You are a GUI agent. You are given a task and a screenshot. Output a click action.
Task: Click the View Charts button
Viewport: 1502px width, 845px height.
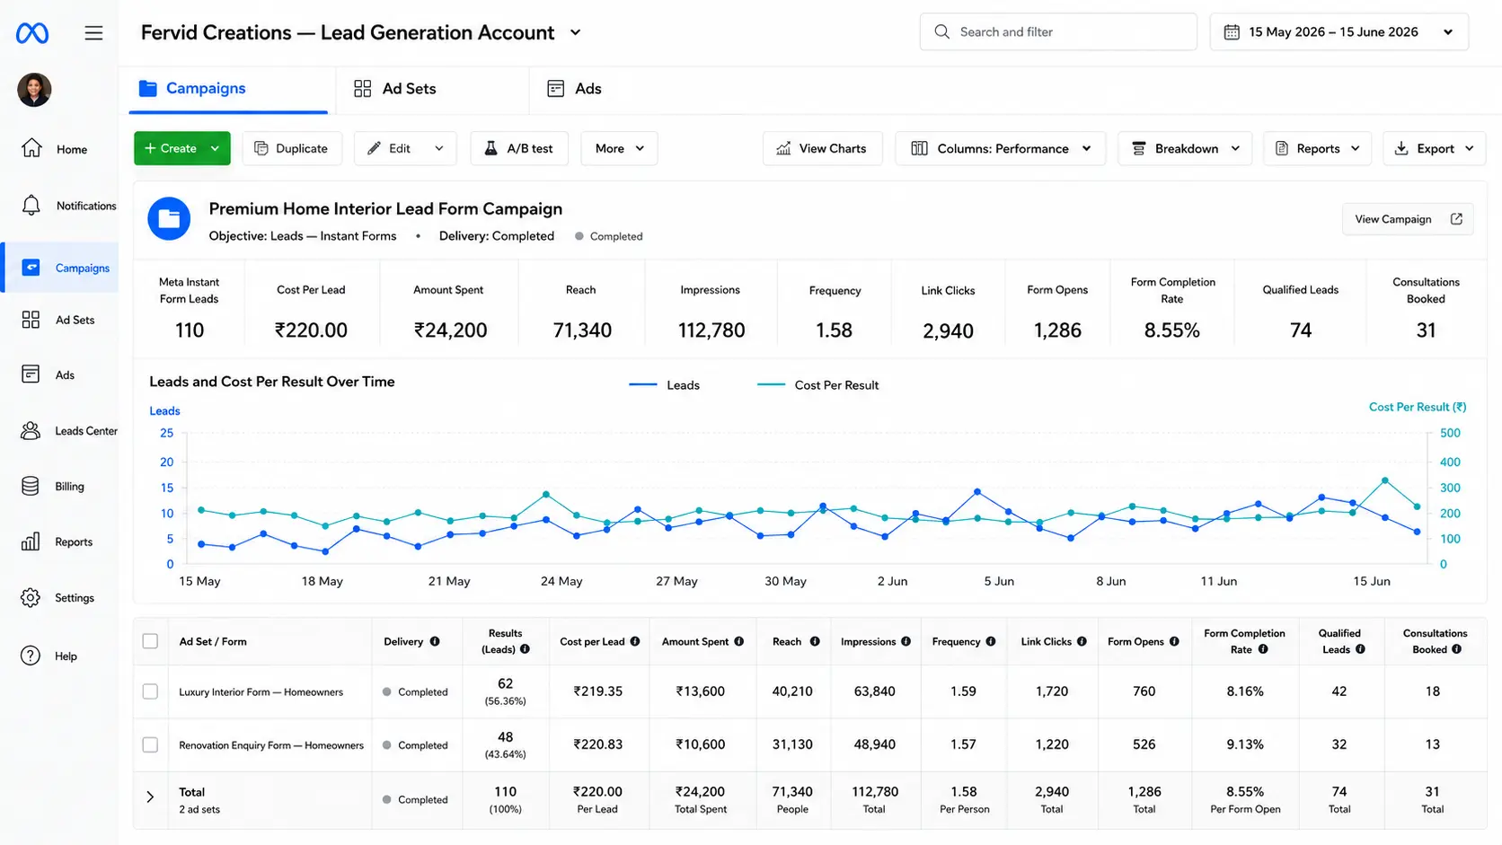[x=822, y=148]
